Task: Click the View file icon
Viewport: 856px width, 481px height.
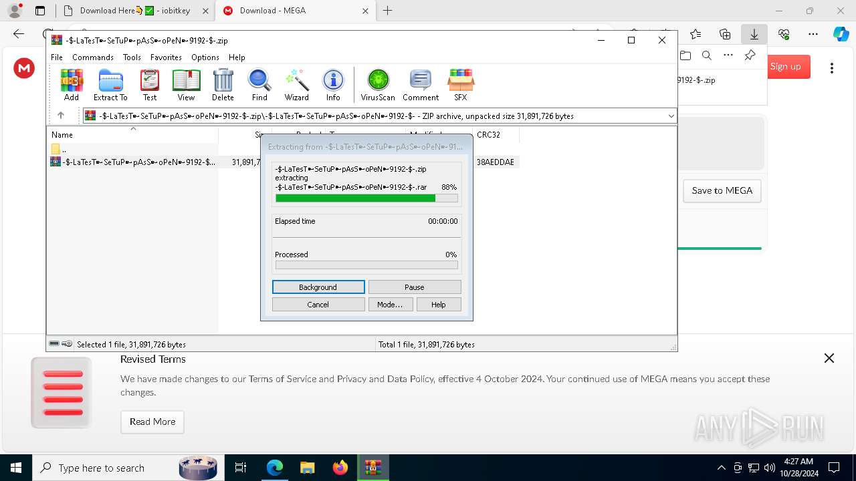Action: coord(186,85)
